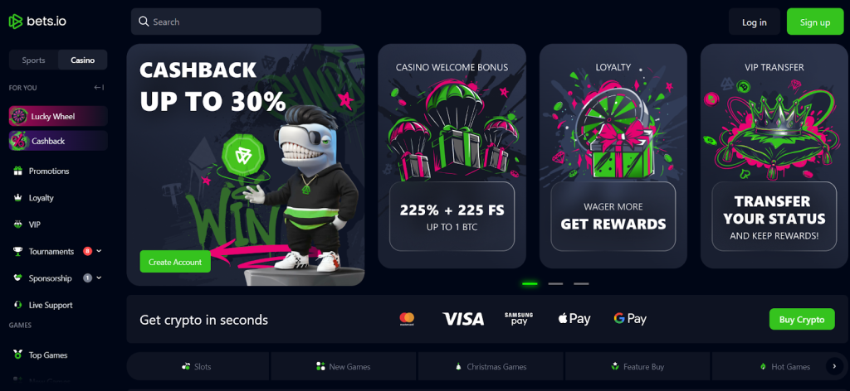Open the Slots category tab
Viewport: 850px width, 391px height.
click(x=198, y=367)
